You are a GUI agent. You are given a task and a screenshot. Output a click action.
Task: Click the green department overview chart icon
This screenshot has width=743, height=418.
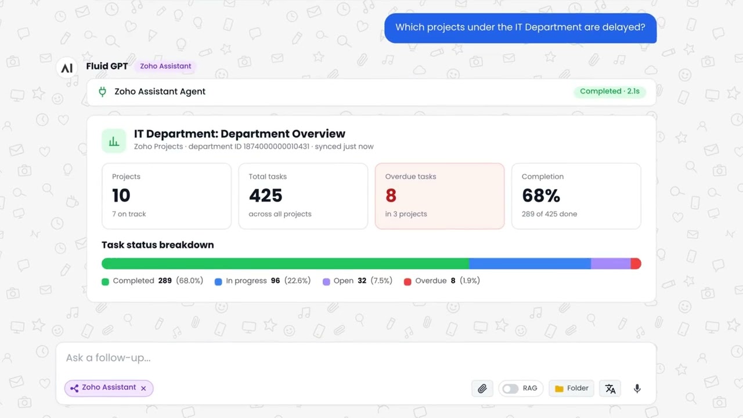114,140
